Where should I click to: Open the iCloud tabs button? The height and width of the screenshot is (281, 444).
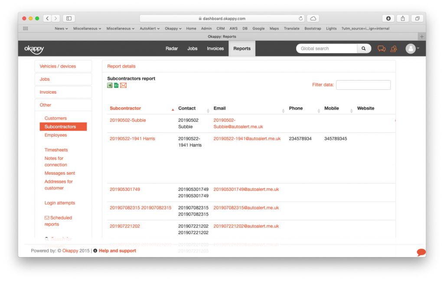point(313,18)
